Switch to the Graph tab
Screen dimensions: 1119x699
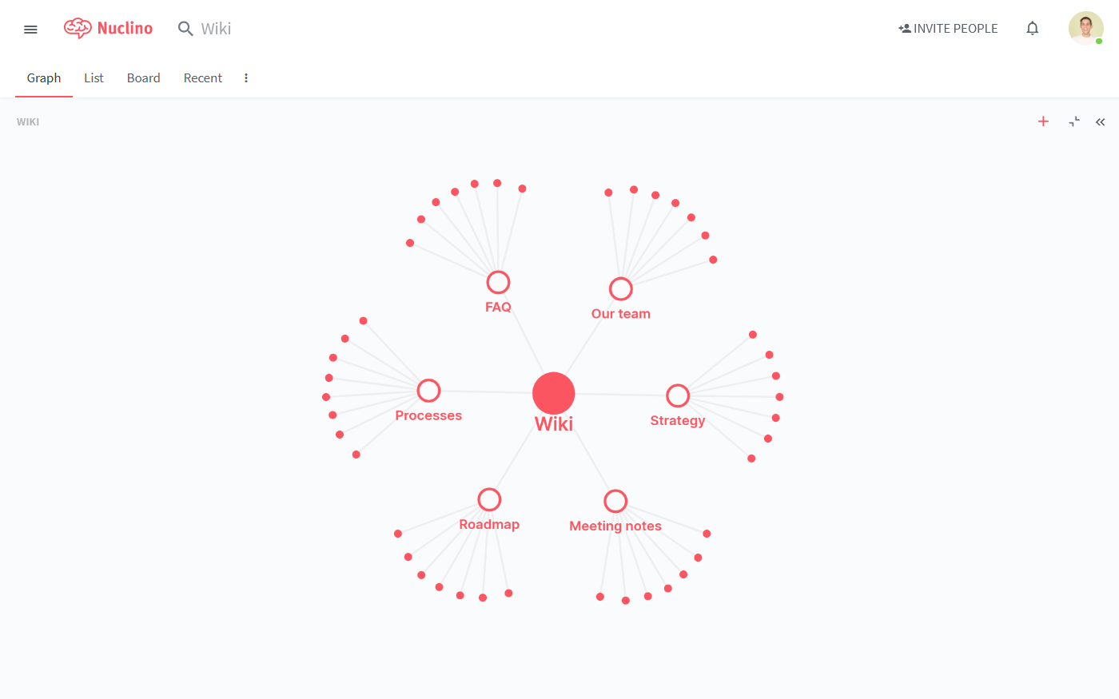pyautogui.click(x=44, y=78)
